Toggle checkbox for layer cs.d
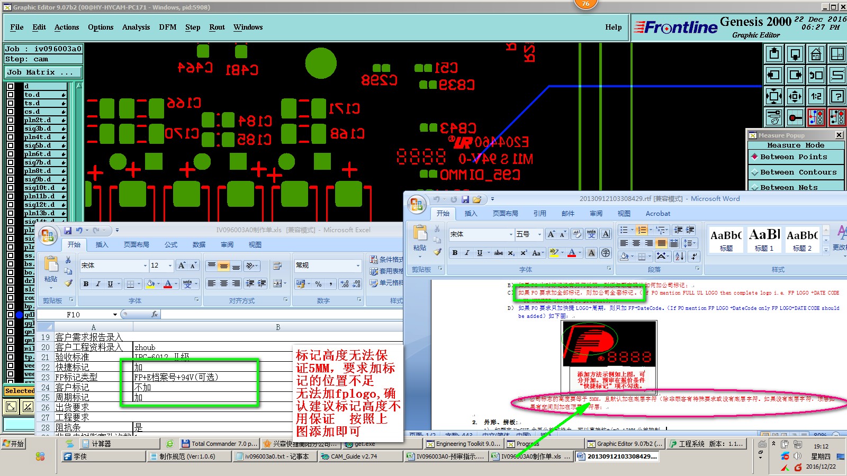Screen dimensions: 847x476 [x=11, y=112]
